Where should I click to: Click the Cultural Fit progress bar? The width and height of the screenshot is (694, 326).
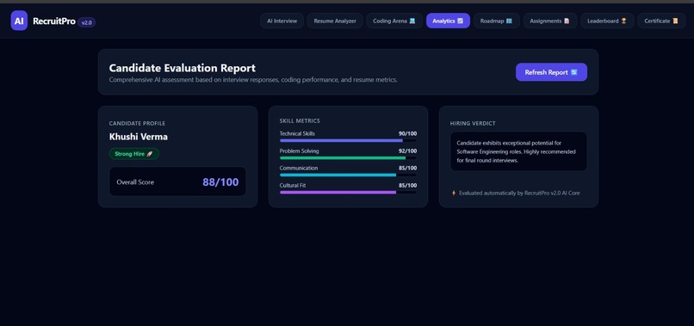click(348, 193)
